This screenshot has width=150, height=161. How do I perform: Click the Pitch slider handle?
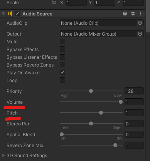[101, 113]
